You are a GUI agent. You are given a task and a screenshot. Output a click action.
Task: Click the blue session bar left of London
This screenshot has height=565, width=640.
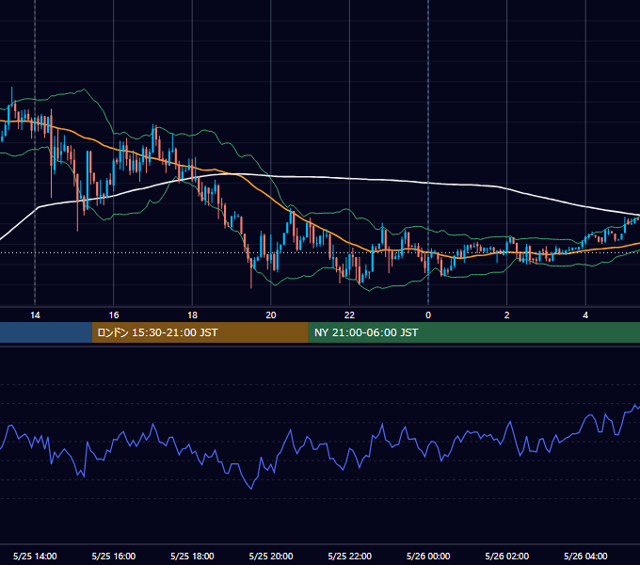click(x=46, y=332)
